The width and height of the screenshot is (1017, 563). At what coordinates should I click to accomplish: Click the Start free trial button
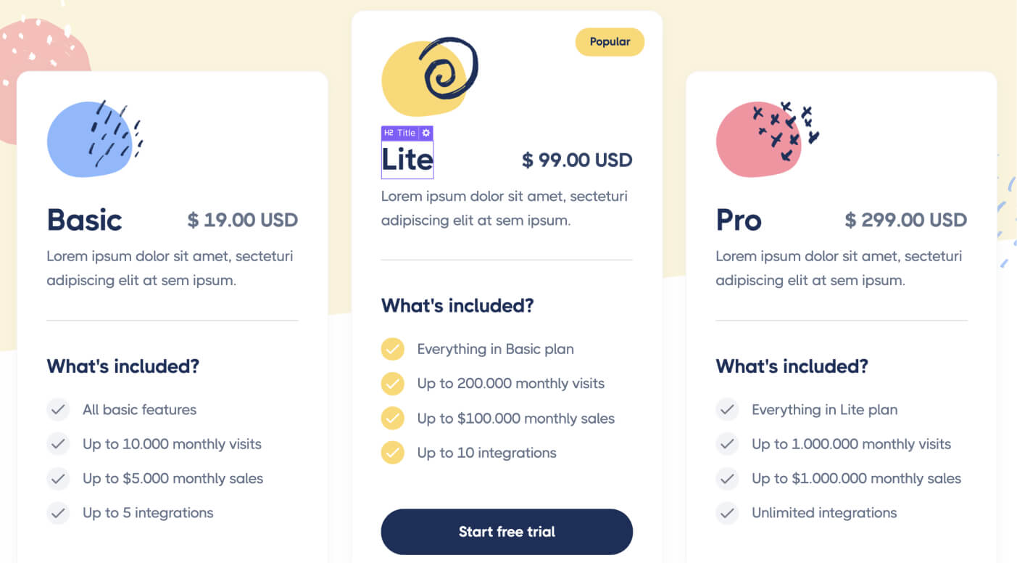[x=507, y=532]
